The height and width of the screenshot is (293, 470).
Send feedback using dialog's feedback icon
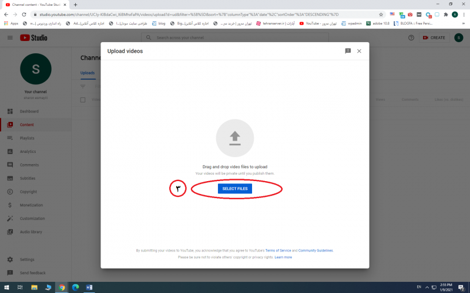(348, 51)
